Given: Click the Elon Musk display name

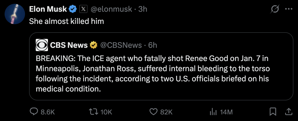Looking at the screenshot, I should click(x=48, y=9).
